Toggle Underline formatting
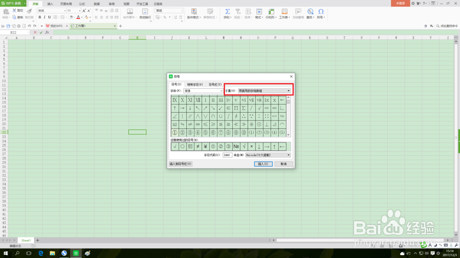This screenshot has width=460, height=258. (49, 17)
